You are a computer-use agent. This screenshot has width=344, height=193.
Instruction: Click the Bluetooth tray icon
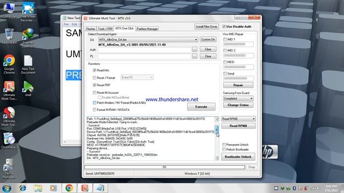coord(295,188)
